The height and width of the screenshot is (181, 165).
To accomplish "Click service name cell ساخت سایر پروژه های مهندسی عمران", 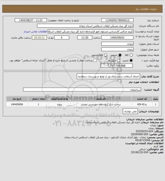I will (101, 104).
